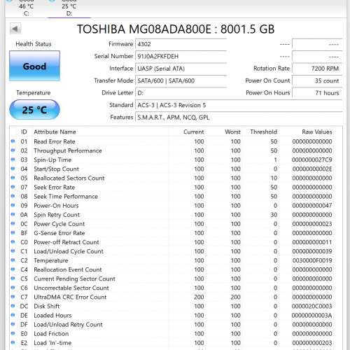
Task: Click threshold value 10 in Reallocated Sectors row
Action: pos(274,178)
